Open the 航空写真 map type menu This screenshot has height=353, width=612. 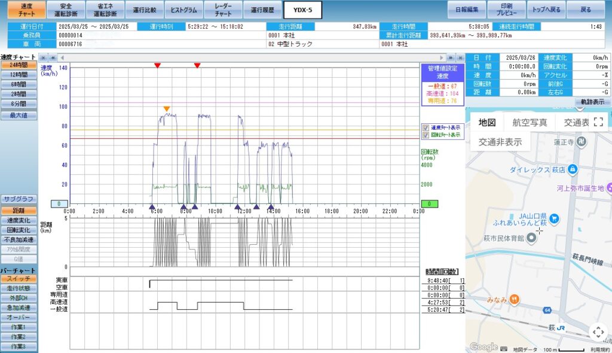tap(530, 123)
